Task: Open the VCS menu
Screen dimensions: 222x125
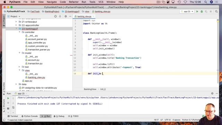Action: coord(101,2)
